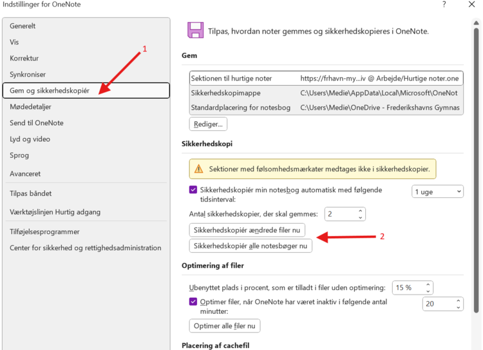Click the help question mark icon
The width and height of the screenshot is (483, 350).
(x=444, y=5)
